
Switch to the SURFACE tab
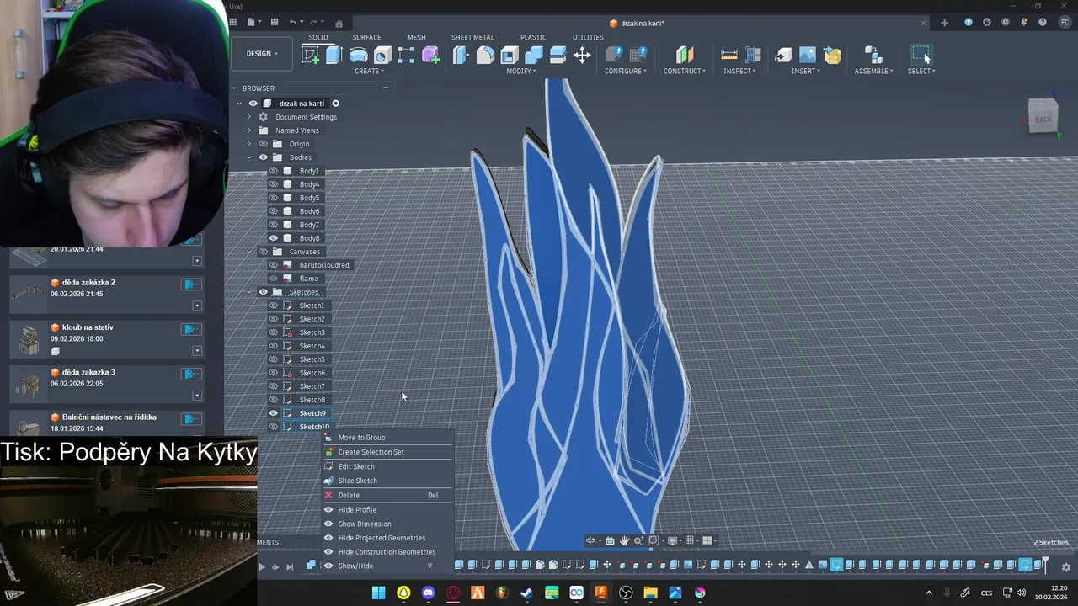click(366, 37)
